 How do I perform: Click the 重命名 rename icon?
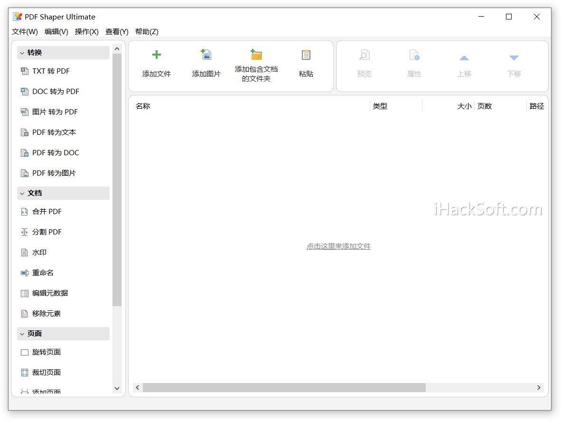click(25, 273)
